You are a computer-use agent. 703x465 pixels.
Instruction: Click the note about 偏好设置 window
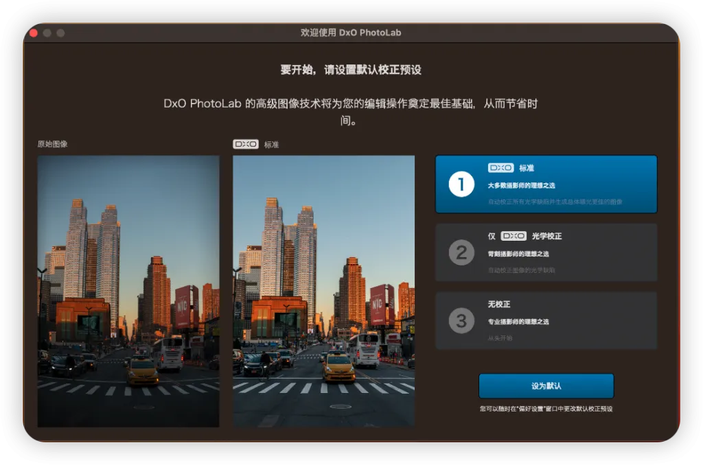tap(546, 409)
